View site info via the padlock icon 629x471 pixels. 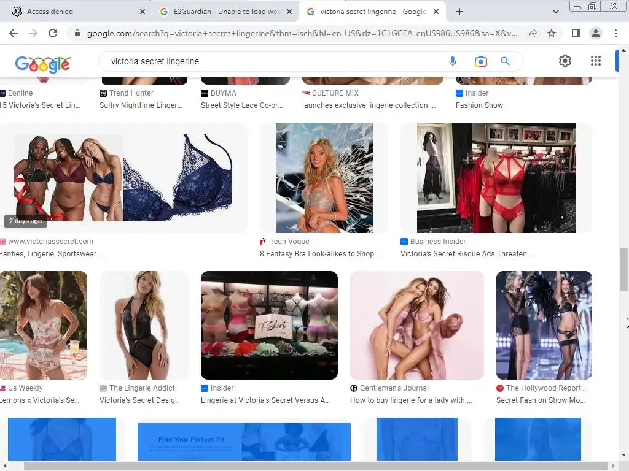[77, 33]
